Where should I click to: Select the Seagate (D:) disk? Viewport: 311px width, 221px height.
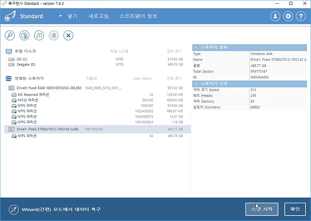coord(25,64)
